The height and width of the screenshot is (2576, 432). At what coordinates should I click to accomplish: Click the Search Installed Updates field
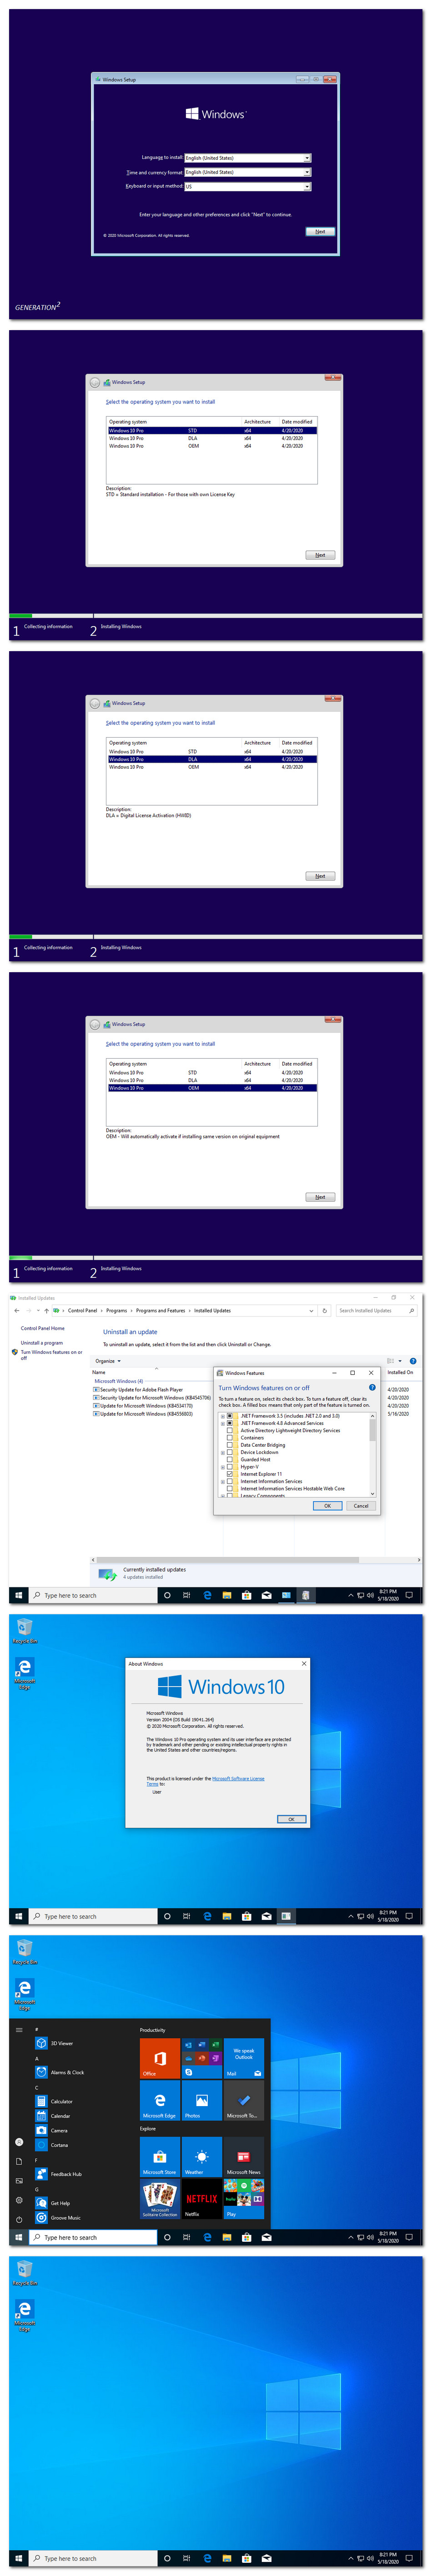[x=376, y=1310]
